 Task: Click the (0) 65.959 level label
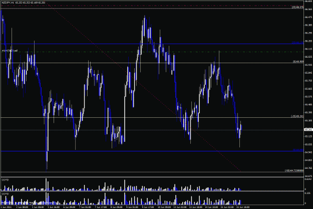tap(298, 62)
